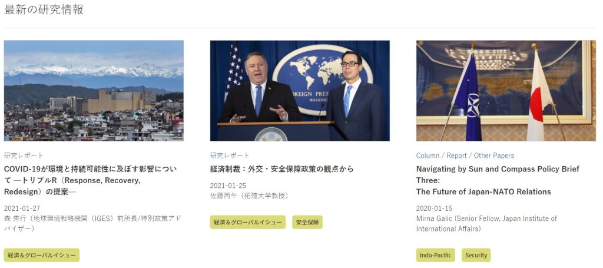Open Navigating by Sun and Compass article

497,180
